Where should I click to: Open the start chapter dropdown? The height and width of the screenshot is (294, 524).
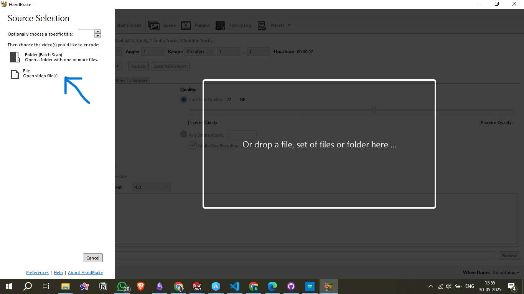229,52
